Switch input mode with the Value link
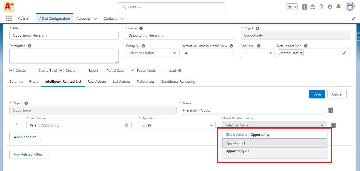 [249, 118]
